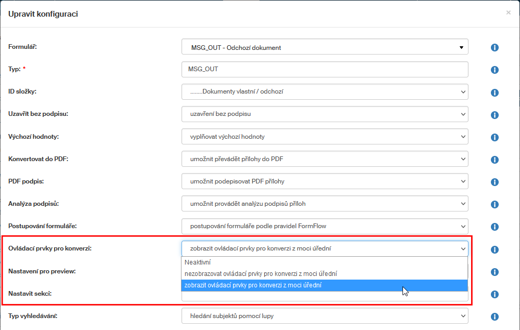This screenshot has width=520, height=330.
Task: Expand the Typ vyhledávání dropdown
Action: (325, 315)
